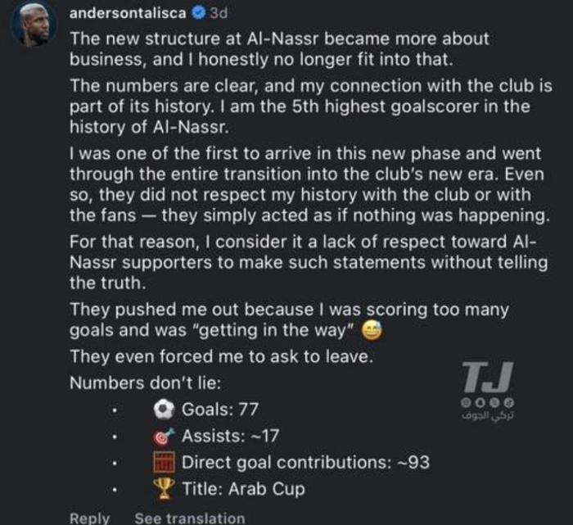The image size is (573, 525).
Task: Click the 3d comment timestamp
Action: point(219,14)
